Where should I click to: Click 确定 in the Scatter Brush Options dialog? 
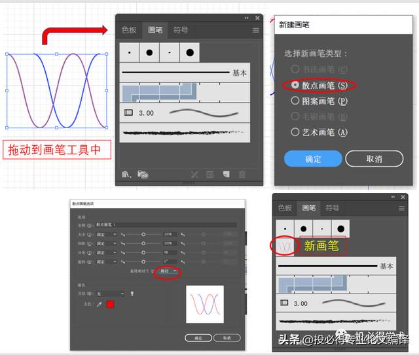pos(198,338)
